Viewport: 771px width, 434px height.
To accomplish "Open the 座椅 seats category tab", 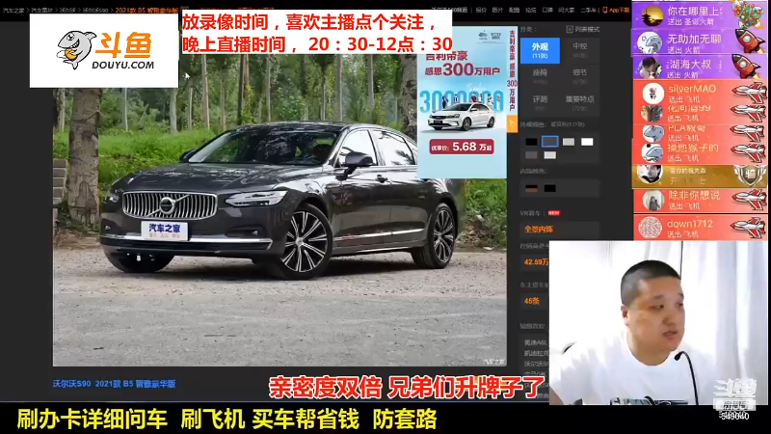I will pyautogui.click(x=540, y=76).
